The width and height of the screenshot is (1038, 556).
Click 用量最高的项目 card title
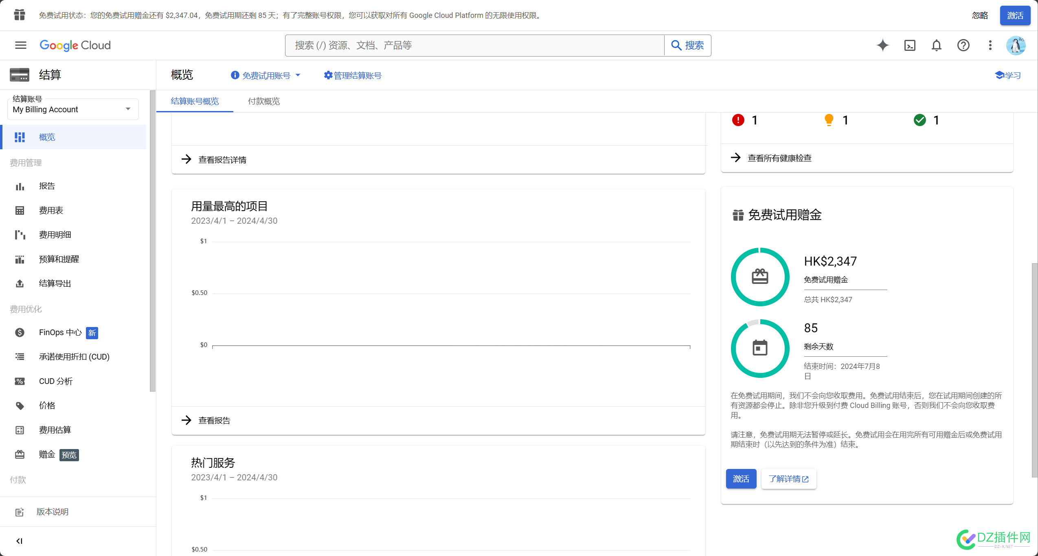pyautogui.click(x=229, y=206)
